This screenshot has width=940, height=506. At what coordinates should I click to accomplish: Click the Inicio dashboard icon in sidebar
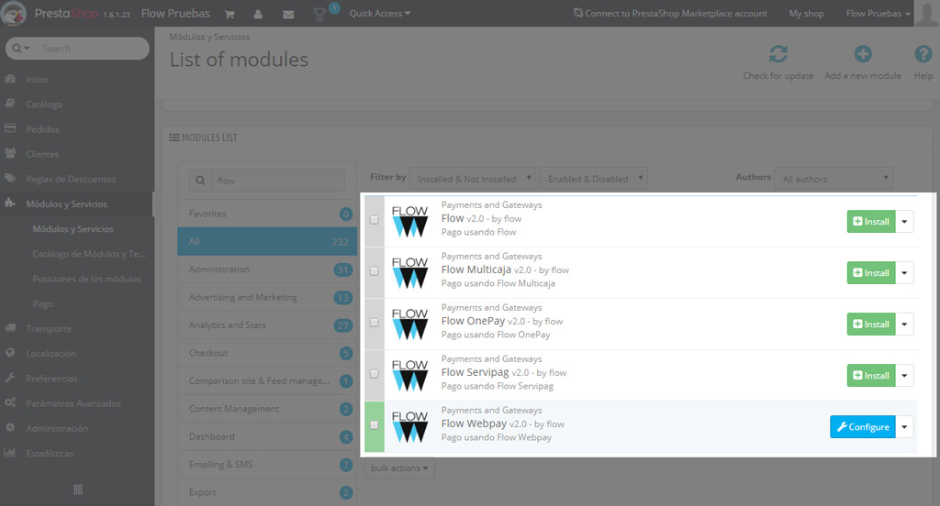[10, 79]
